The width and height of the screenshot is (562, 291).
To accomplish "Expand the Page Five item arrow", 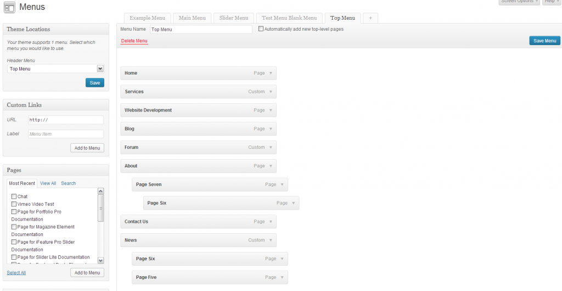I will [282, 277].
